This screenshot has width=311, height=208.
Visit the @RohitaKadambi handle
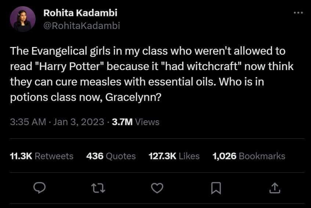82,25
